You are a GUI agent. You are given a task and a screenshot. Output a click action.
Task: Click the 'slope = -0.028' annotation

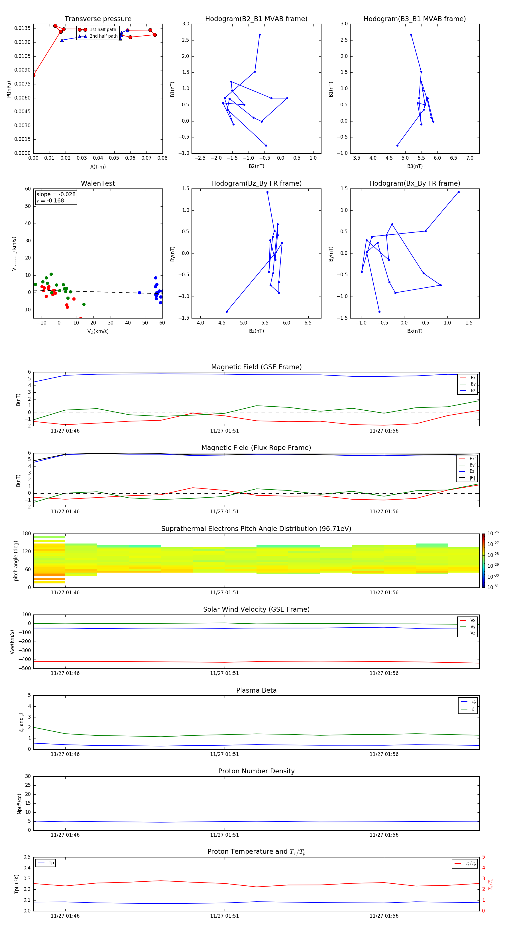56,194
